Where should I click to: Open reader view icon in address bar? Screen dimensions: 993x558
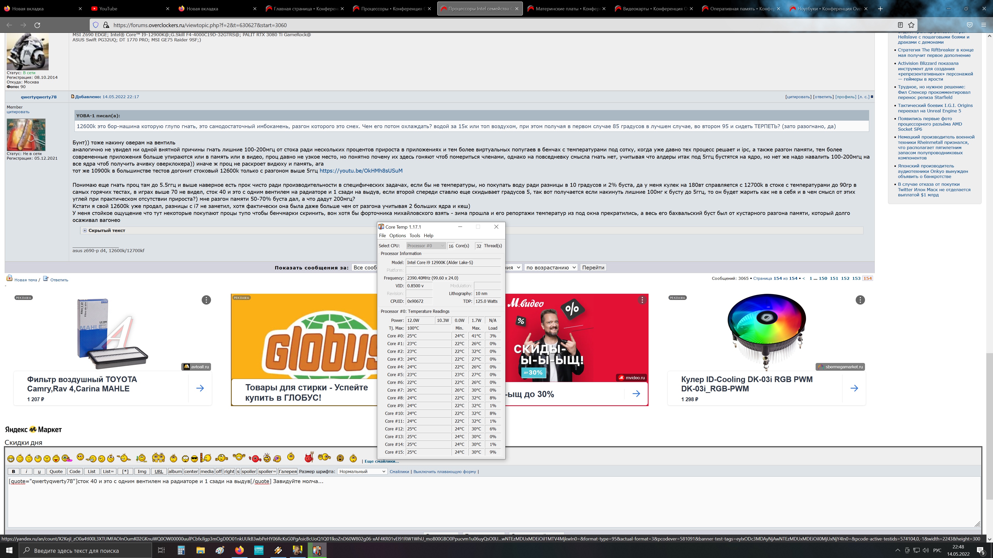point(900,25)
